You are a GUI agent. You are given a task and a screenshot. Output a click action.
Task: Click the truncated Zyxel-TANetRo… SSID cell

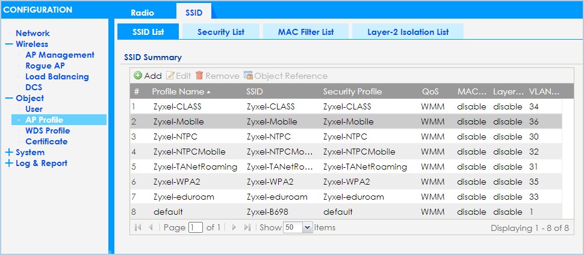coord(280,167)
